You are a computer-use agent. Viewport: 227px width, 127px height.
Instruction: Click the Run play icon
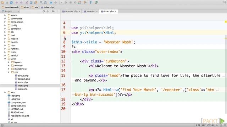tap(66, 2)
